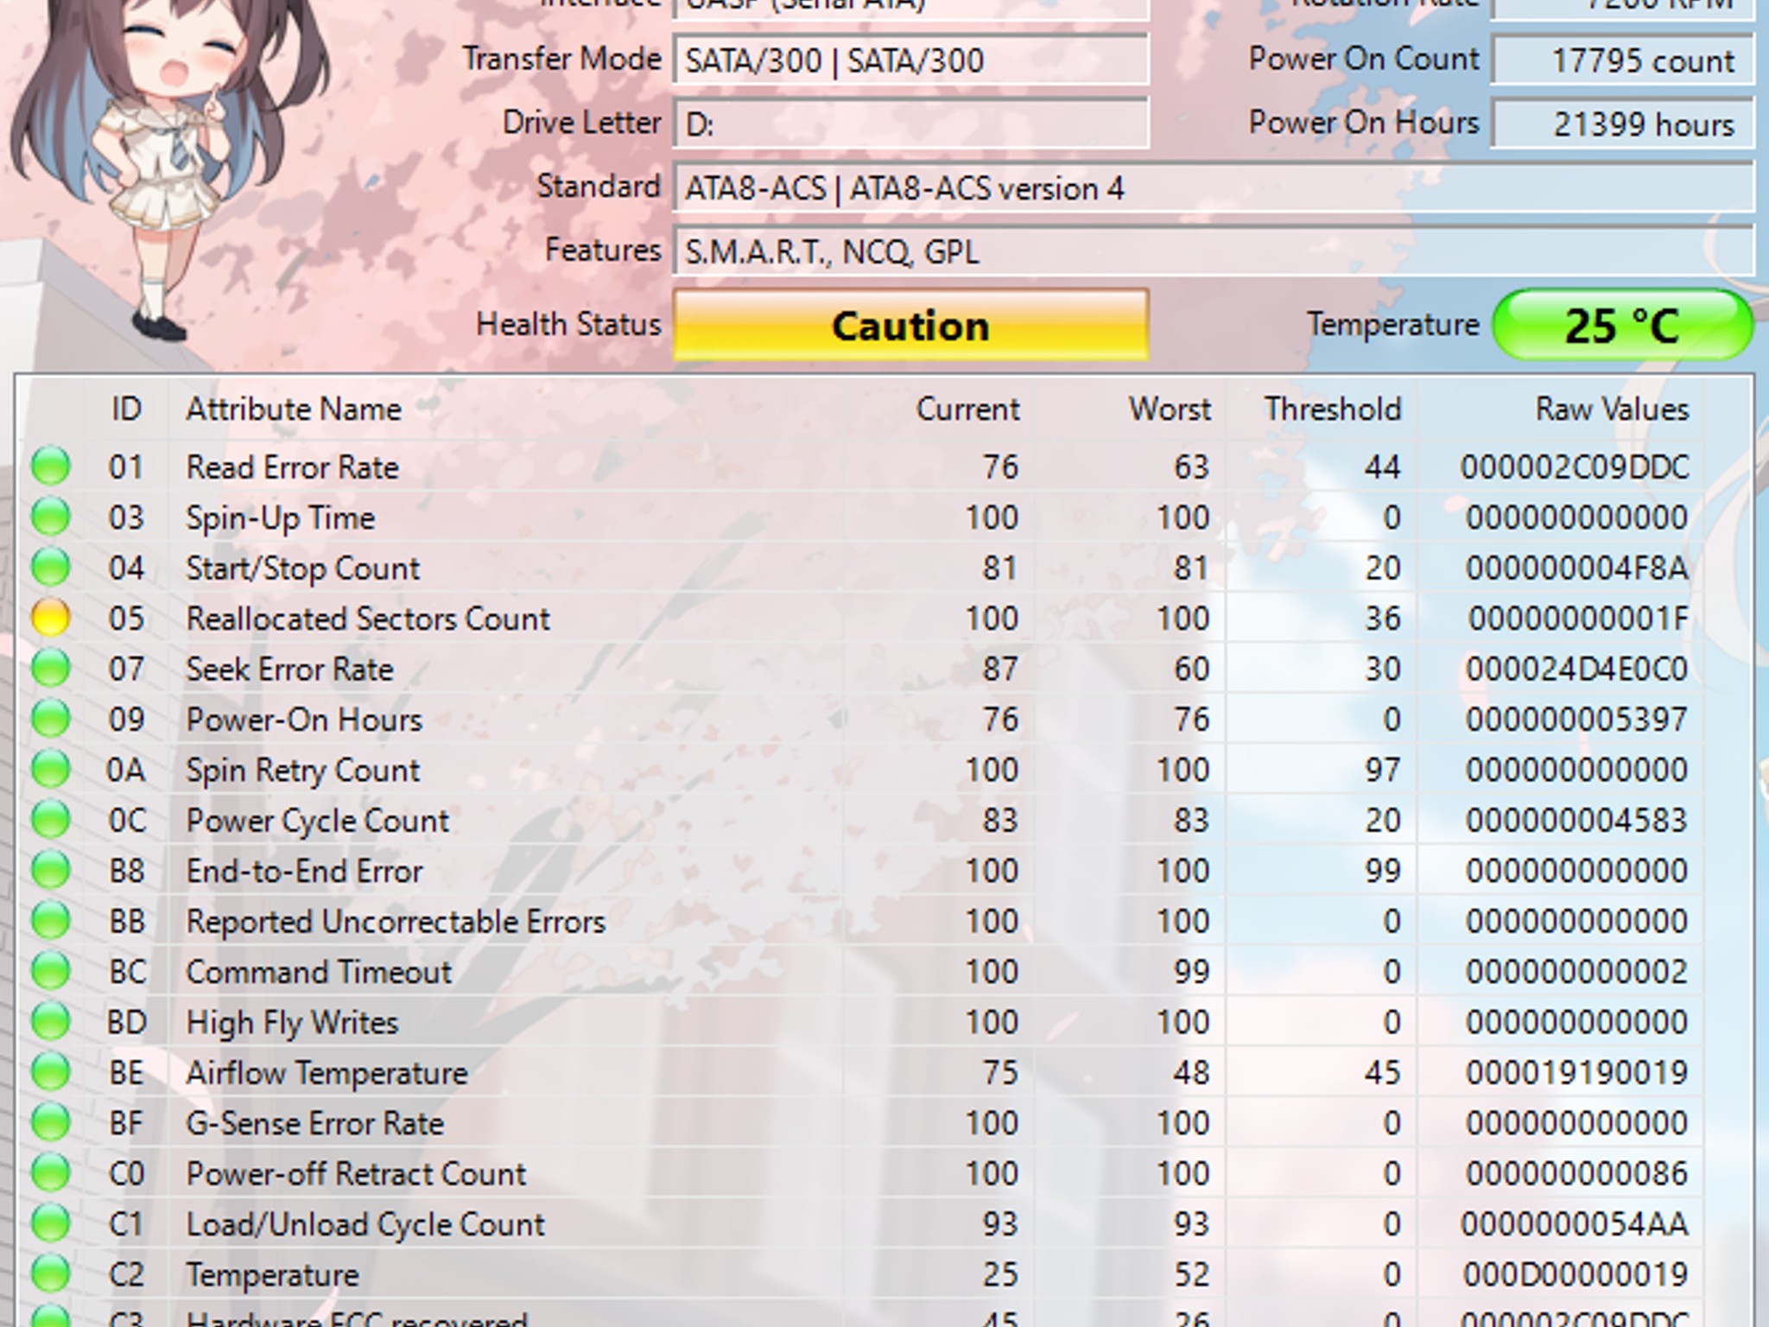The height and width of the screenshot is (1327, 1769).
Task: Select the G-Sense Error Rate attribute name
Action: [x=315, y=1122]
